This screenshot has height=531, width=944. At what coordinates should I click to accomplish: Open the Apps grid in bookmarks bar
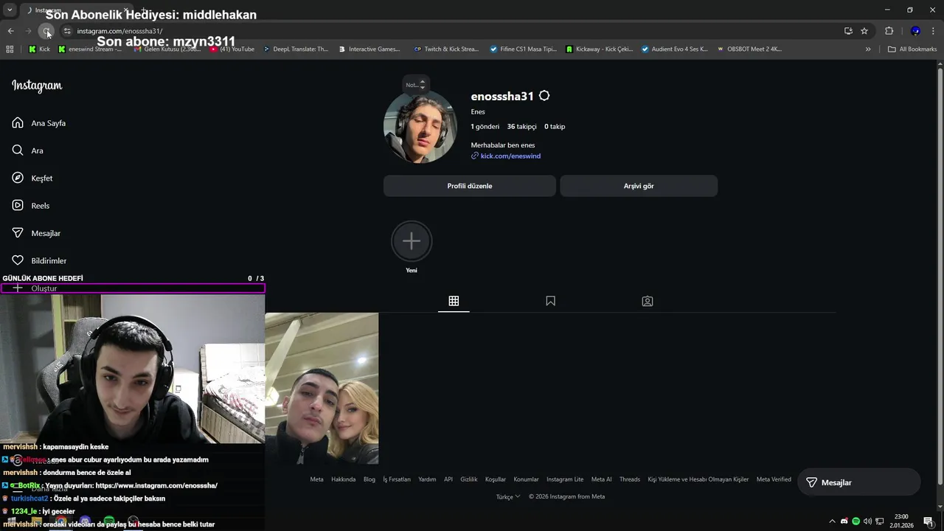click(10, 49)
